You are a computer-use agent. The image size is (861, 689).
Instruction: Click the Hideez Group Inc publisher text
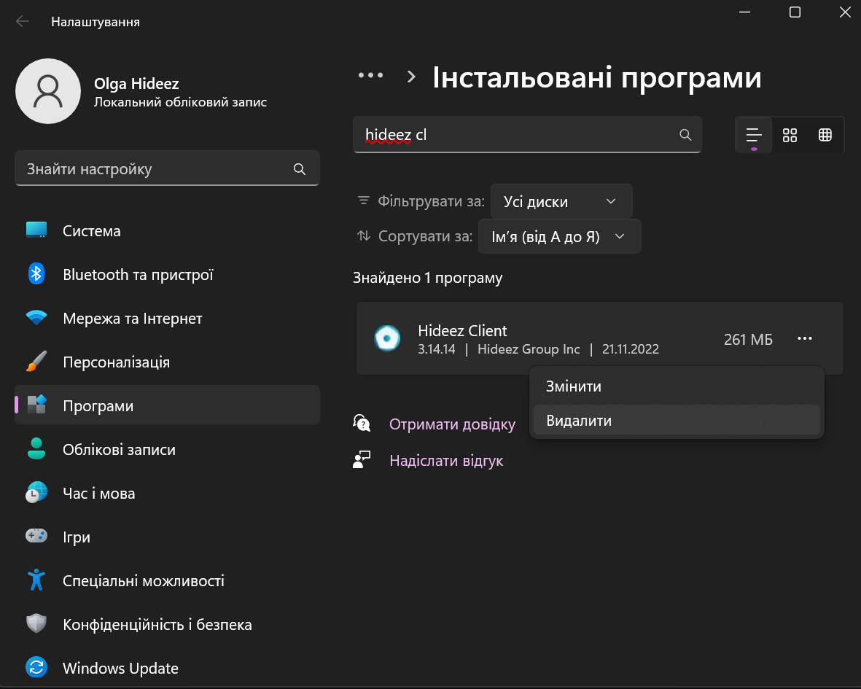point(529,349)
